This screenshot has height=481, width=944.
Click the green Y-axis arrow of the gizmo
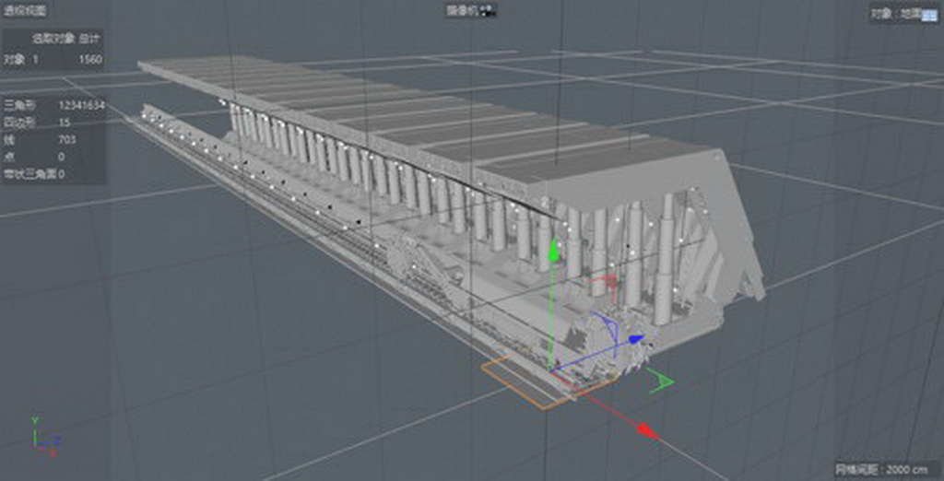tap(553, 251)
